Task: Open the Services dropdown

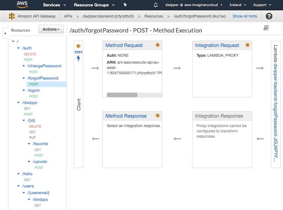Action: [x=54, y=5]
